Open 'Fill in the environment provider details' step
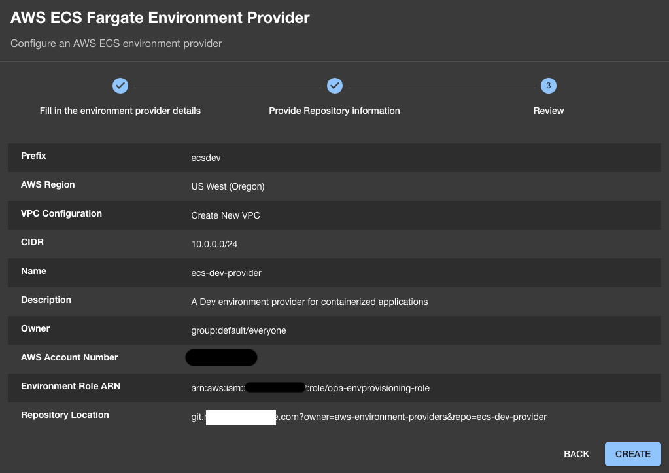This screenshot has width=669, height=473. 120,111
